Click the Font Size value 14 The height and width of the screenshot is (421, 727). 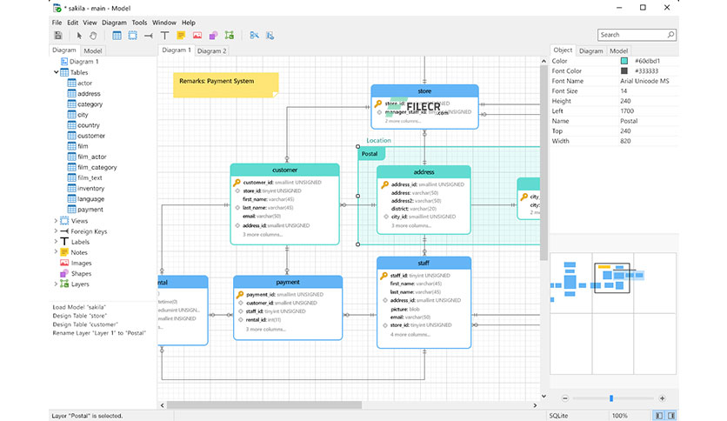tap(624, 90)
